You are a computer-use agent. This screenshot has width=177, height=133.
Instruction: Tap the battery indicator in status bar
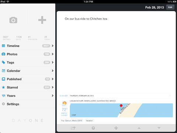(175, 1)
